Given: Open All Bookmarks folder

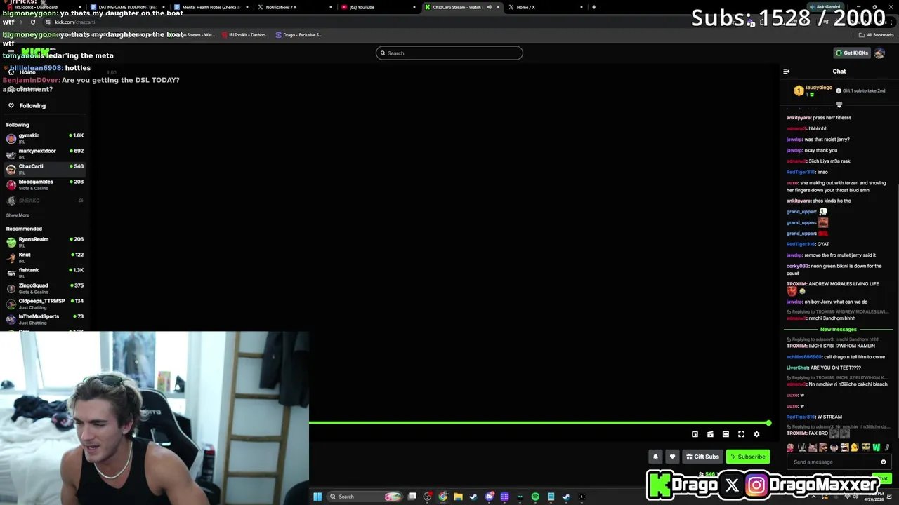Looking at the screenshot, I should pos(877,34).
